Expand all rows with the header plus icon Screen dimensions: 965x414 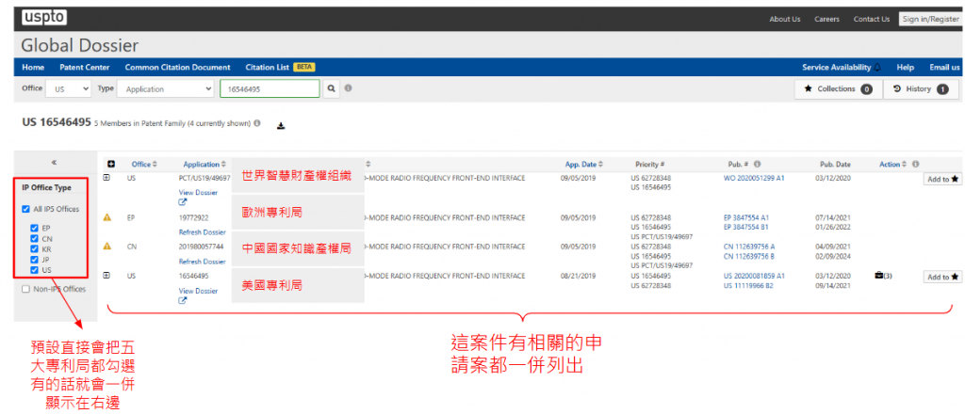tap(111, 164)
